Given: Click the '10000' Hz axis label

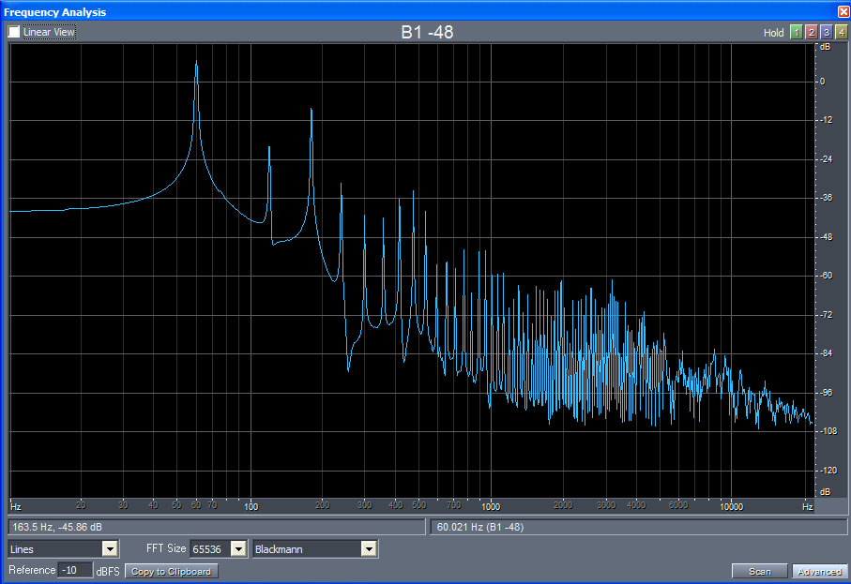Looking at the screenshot, I should coord(731,506).
